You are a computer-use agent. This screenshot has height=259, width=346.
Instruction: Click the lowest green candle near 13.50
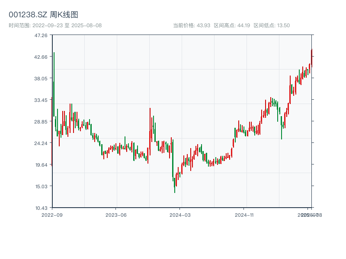[175, 185]
